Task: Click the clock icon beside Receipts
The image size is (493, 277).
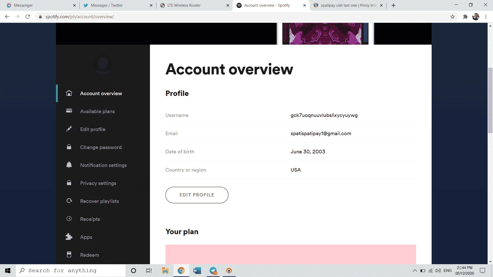Action: tap(69, 219)
